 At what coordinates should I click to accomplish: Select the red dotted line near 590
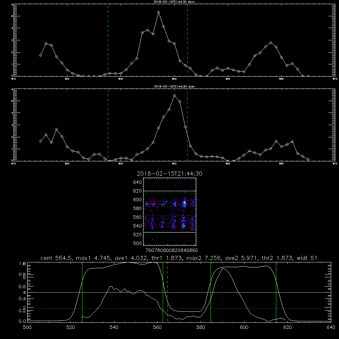pyautogui.click(x=222, y=292)
